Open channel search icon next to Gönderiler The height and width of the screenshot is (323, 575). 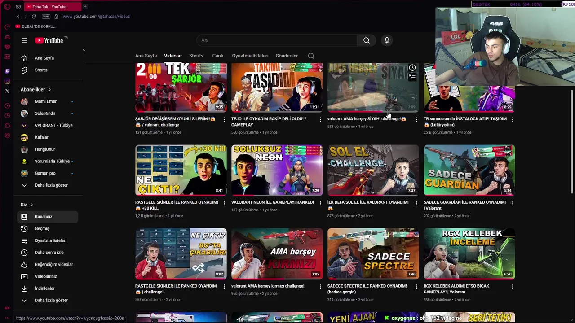[x=311, y=56]
